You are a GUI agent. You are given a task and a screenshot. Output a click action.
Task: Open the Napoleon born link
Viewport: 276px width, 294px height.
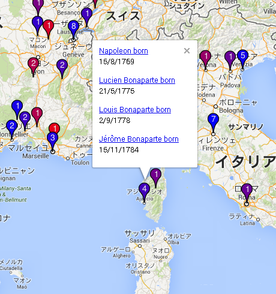(124, 51)
